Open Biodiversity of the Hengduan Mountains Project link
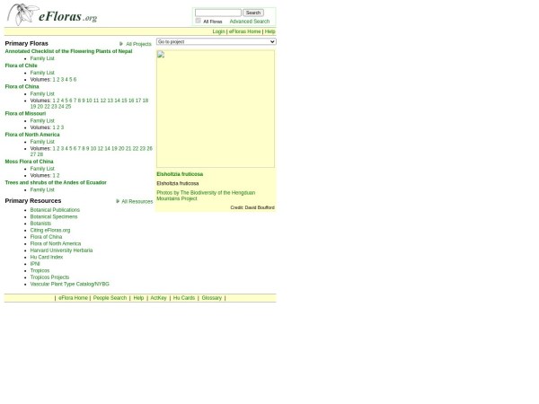The image size is (539, 404). pyautogui.click(x=206, y=195)
